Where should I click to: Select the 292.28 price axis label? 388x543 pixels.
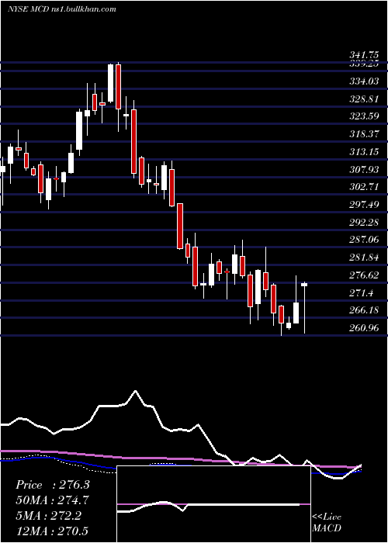click(x=364, y=222)
